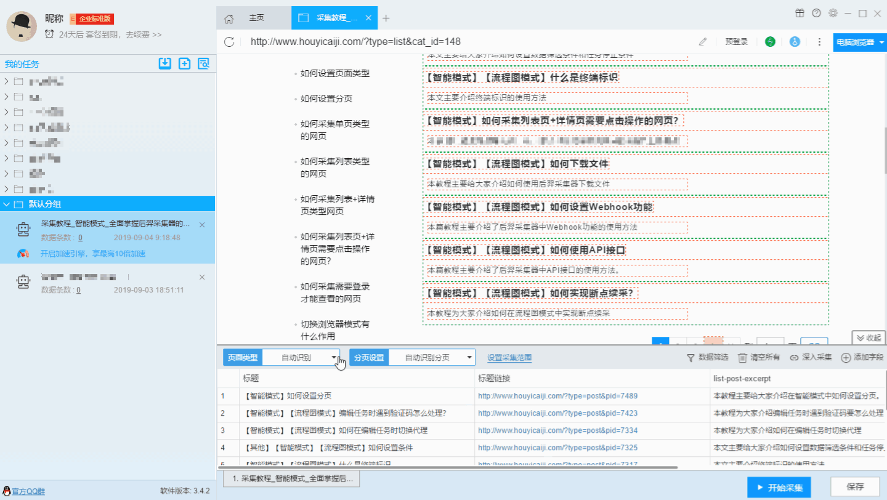Reload the page with the refresh icon
887x500 pixels.
229,42
